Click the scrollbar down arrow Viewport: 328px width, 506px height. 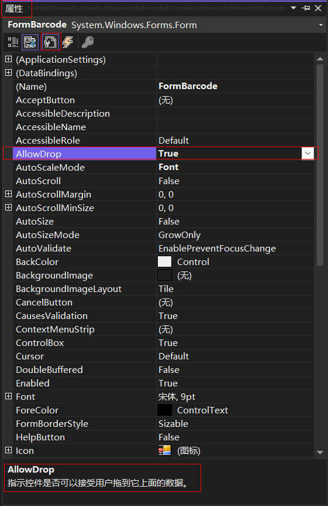[x=320, y=453]
